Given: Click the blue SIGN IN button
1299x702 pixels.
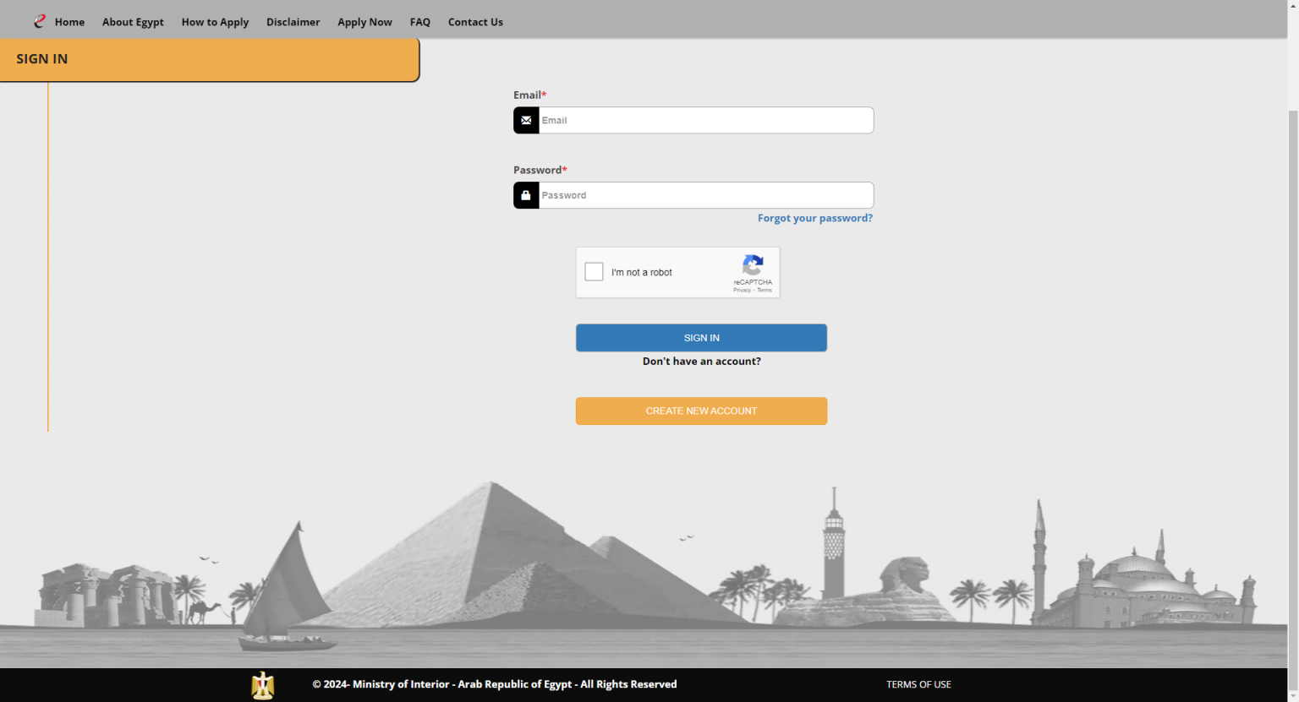Looking at the screenshot, I should click(x=701, y=338).
